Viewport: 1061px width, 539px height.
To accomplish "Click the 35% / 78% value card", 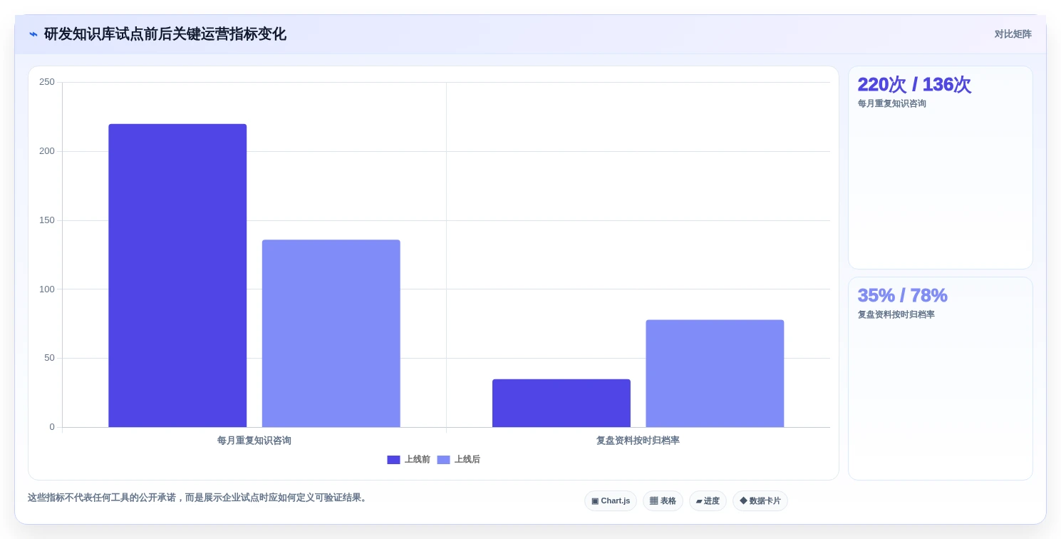I will [941, 379].
